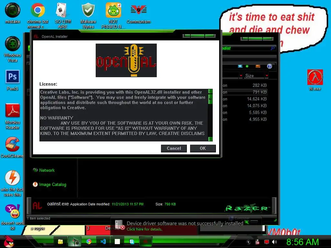This screenshot has height=248, width=331.
Task: Select the 4,955 KB file row
Action: click(245, 119)
